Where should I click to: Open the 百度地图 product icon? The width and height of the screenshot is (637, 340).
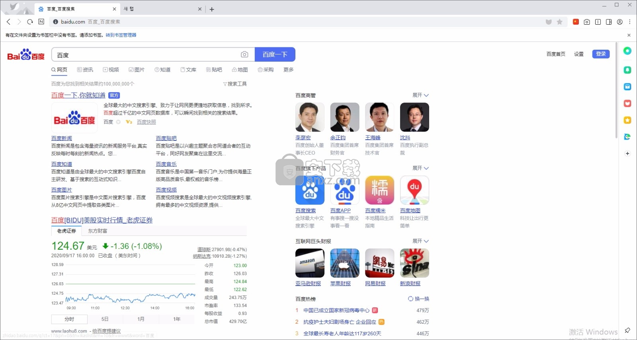[414, 190]
